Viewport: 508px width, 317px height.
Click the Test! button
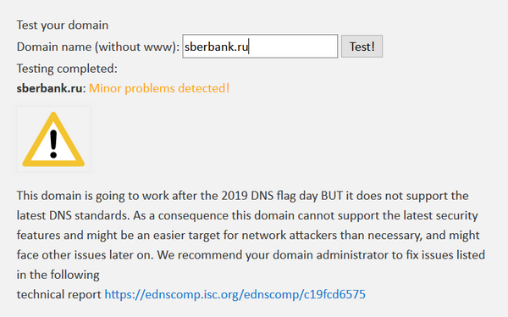click(x=362, y=47)
